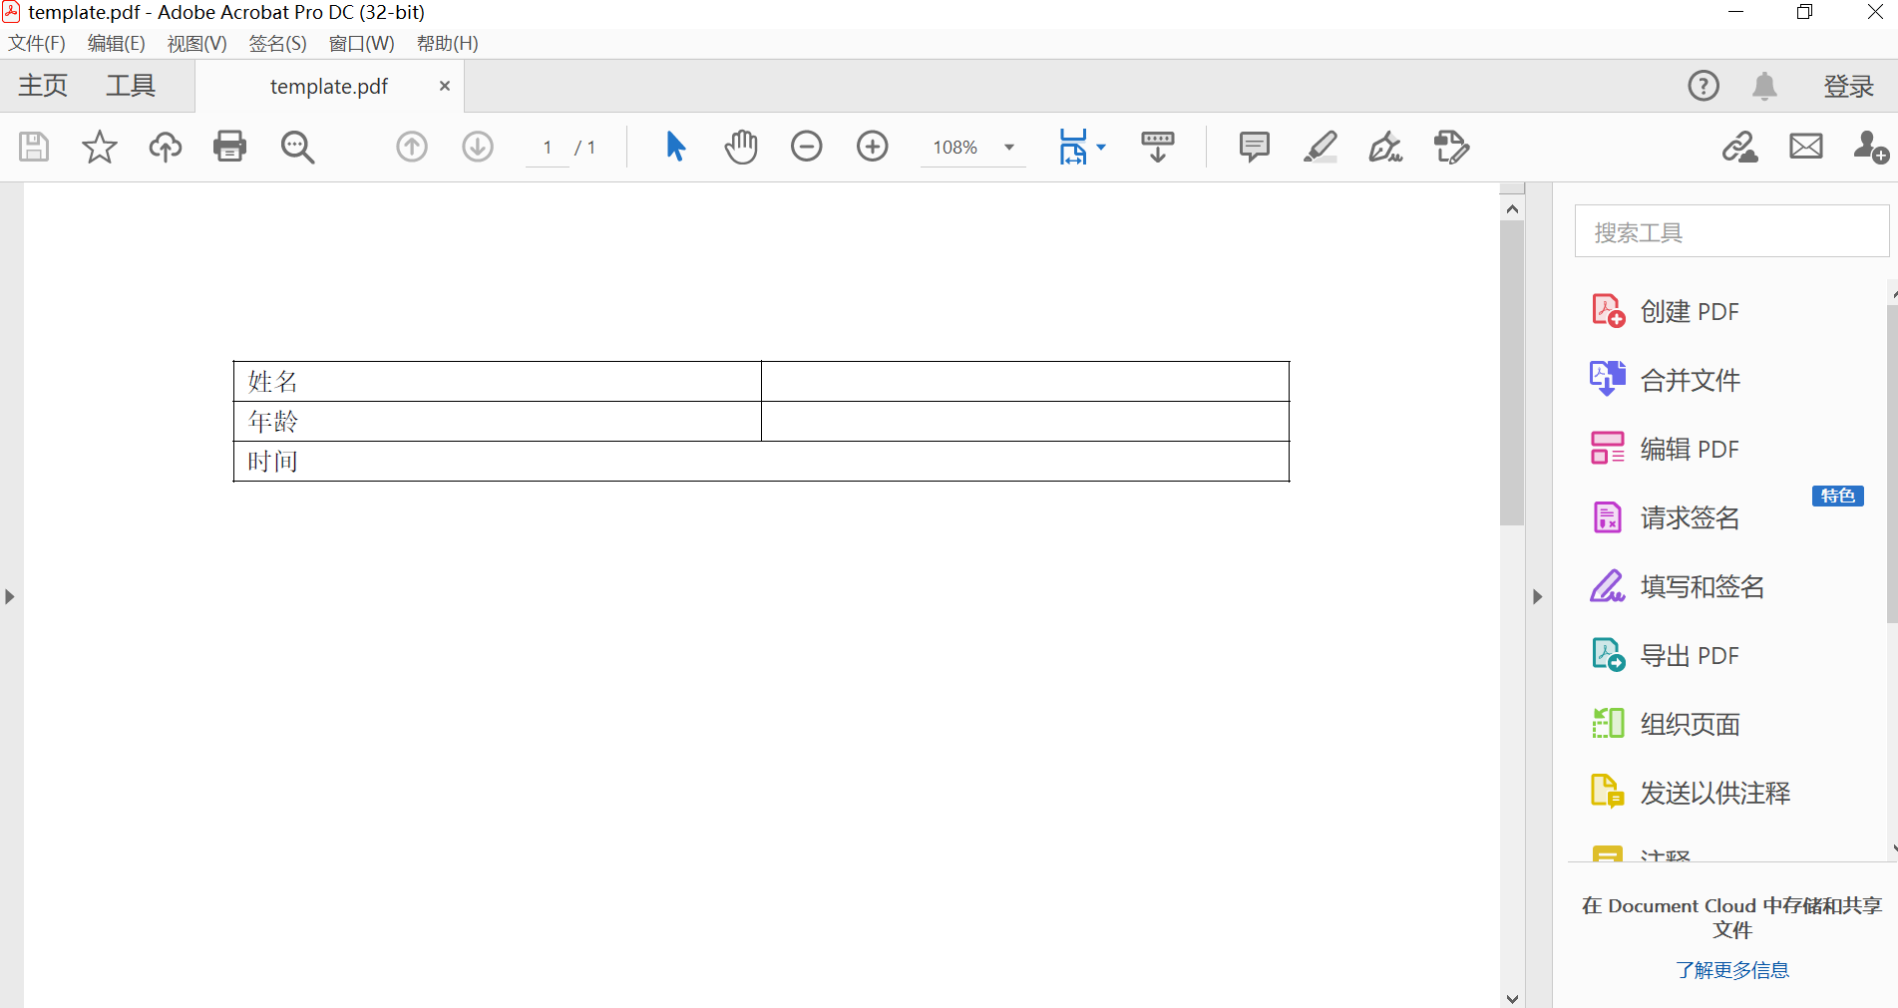Viewport: 1898px width, 1008px height.
Task: Click the 登录 sign-in button
Action: (x=1848, y=87)
